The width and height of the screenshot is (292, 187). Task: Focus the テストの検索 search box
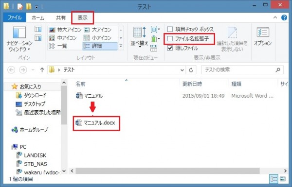(x=242, y=70)
